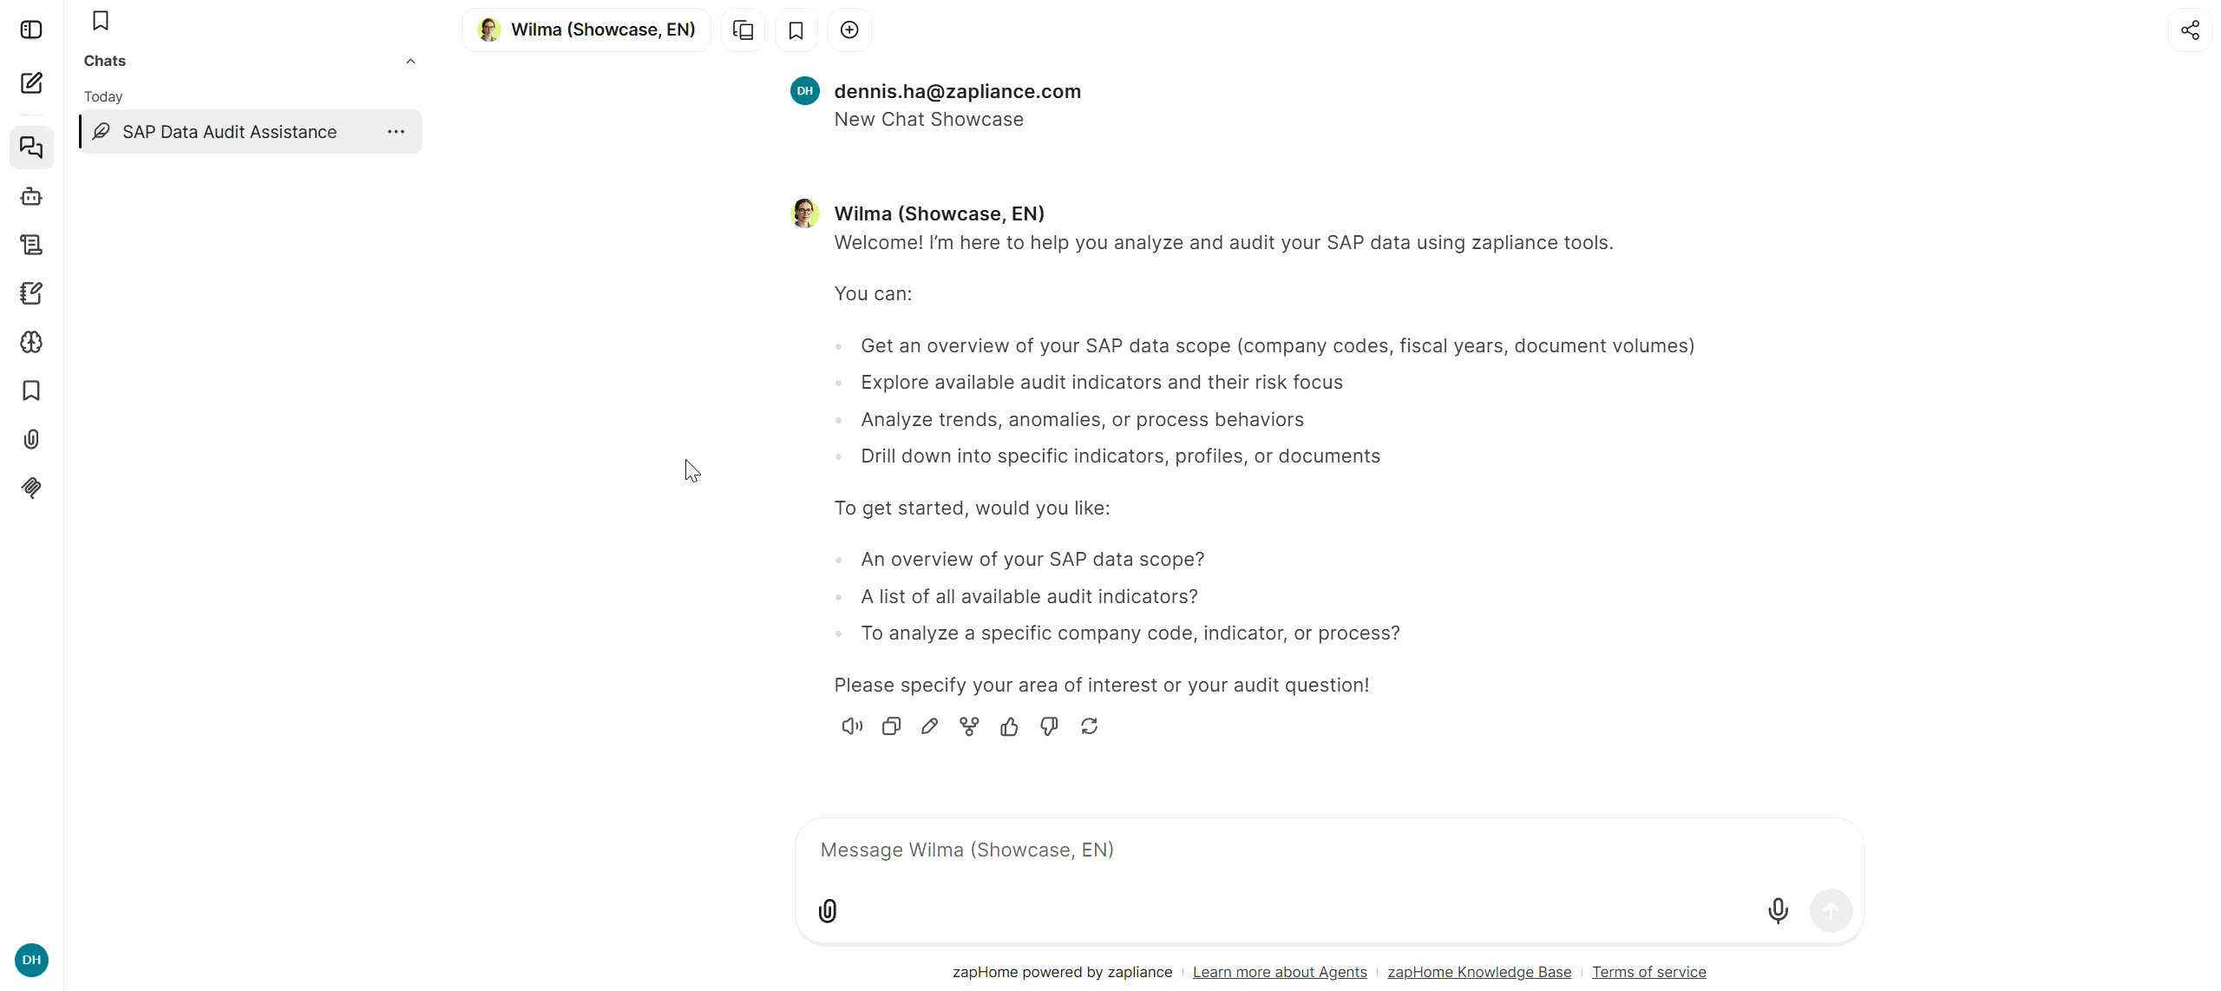Toggle the sidebar panel icon
This screenshot has height=991, width=2221.
click(31, 30)
